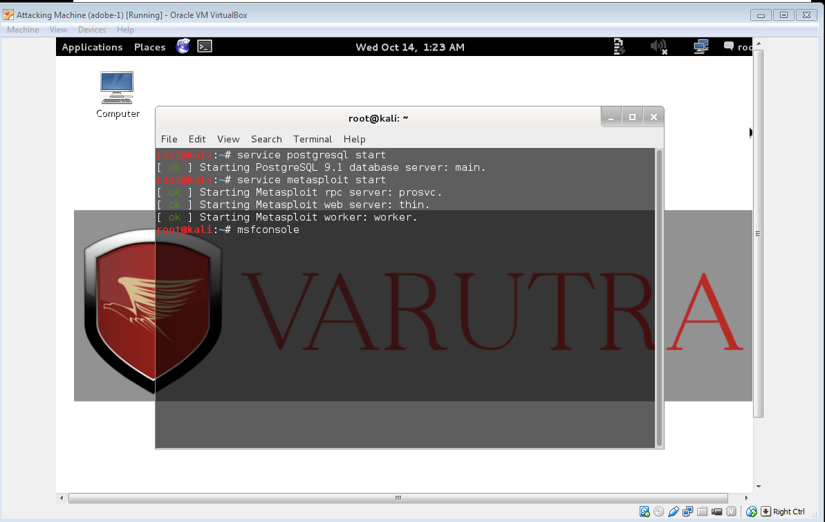
Task: Open the clock showing Wed Oct 14
Action: pos(410,47)
